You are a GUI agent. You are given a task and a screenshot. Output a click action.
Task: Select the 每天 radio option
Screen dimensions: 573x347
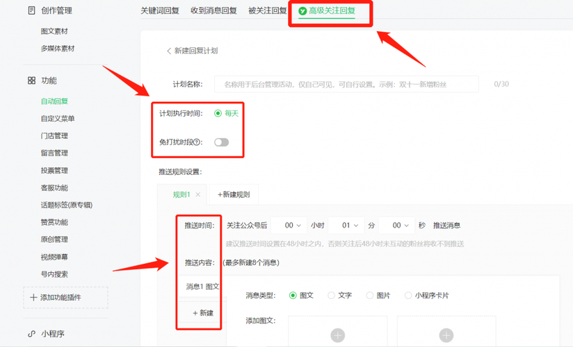218,113
